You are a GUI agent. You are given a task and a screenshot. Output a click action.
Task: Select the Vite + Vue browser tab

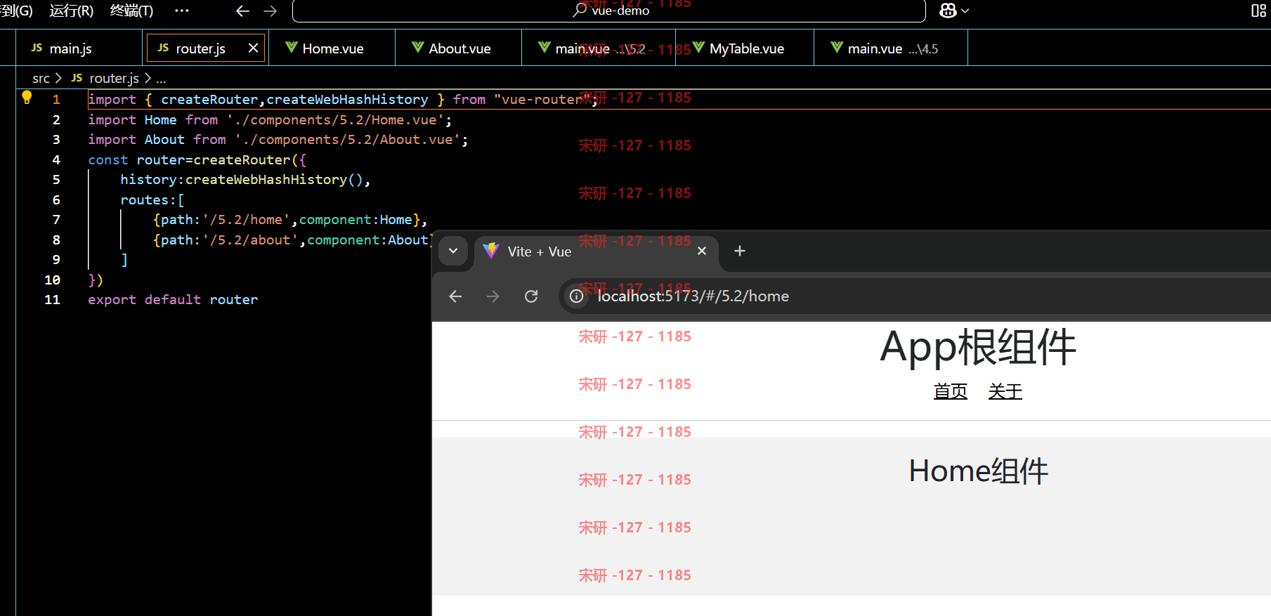(596, 251)
